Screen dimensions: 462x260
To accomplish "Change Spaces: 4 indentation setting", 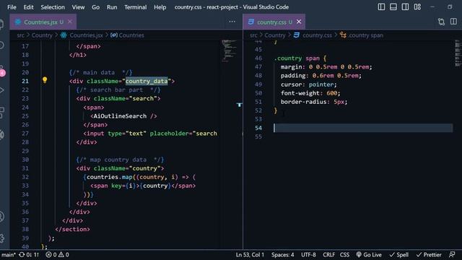I will click(x=282, y=255).
